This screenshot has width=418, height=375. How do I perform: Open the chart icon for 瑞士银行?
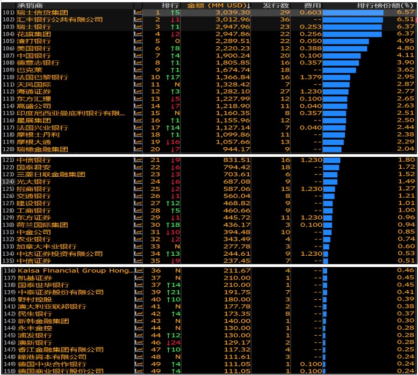click(x=138, y=27)
